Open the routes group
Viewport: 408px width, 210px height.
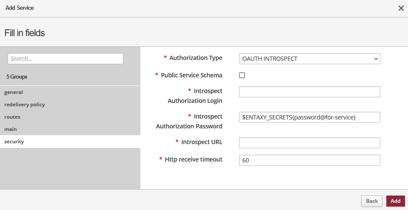tap(12, 117)
